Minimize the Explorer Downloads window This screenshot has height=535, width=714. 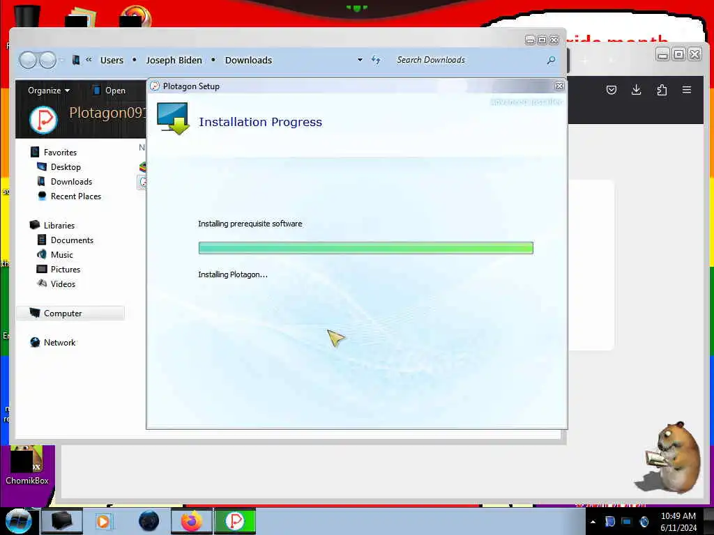pos(530,40)
